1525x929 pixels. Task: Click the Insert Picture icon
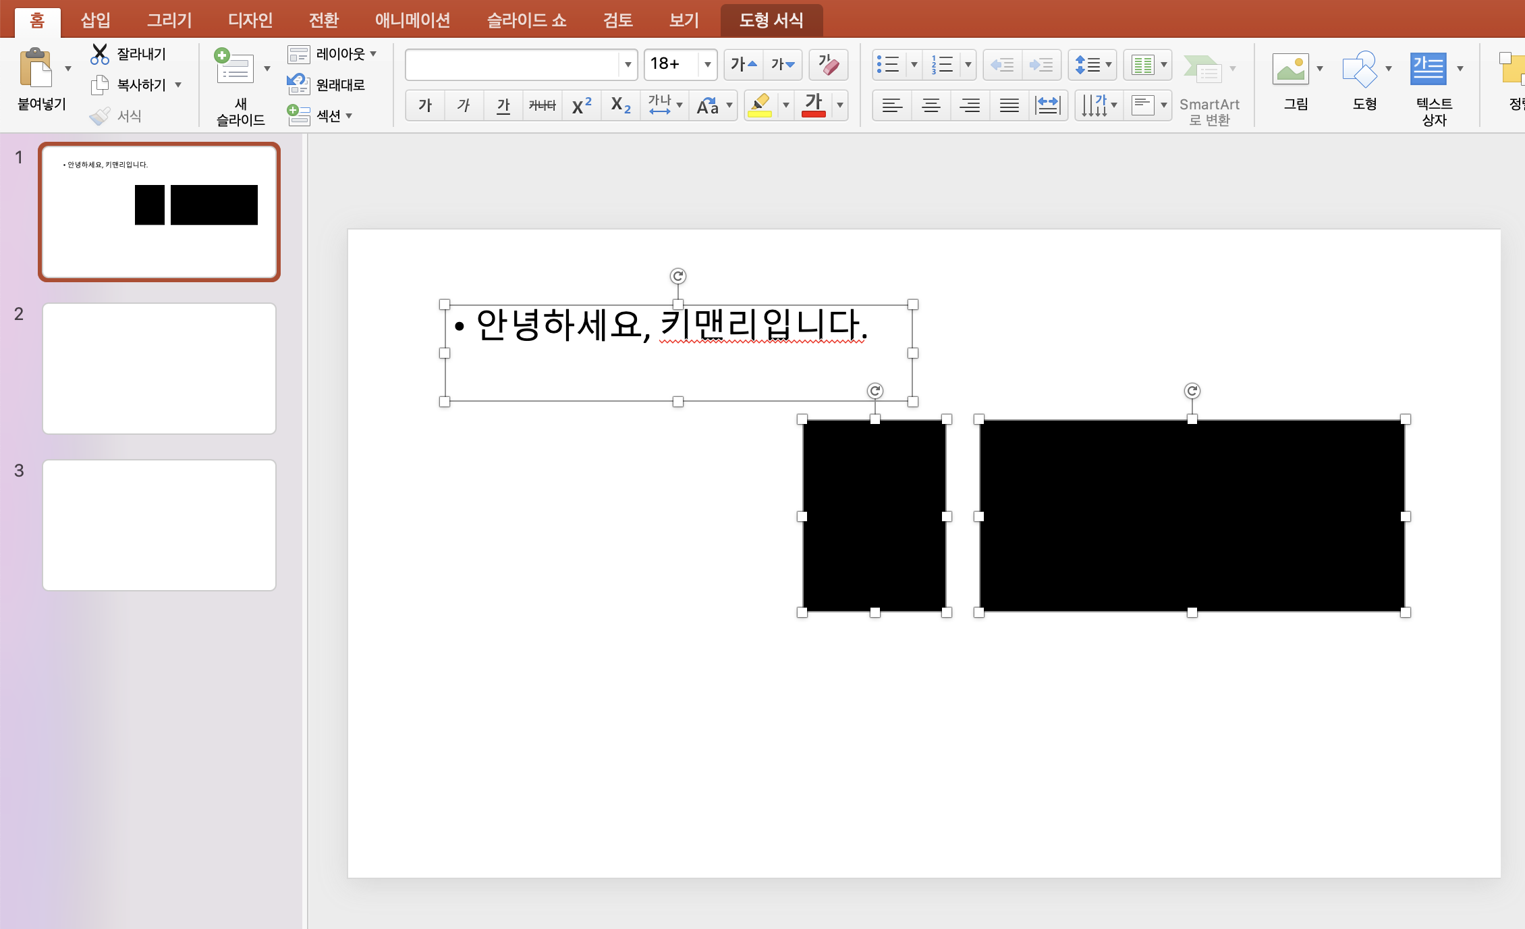click(1290, 69)
